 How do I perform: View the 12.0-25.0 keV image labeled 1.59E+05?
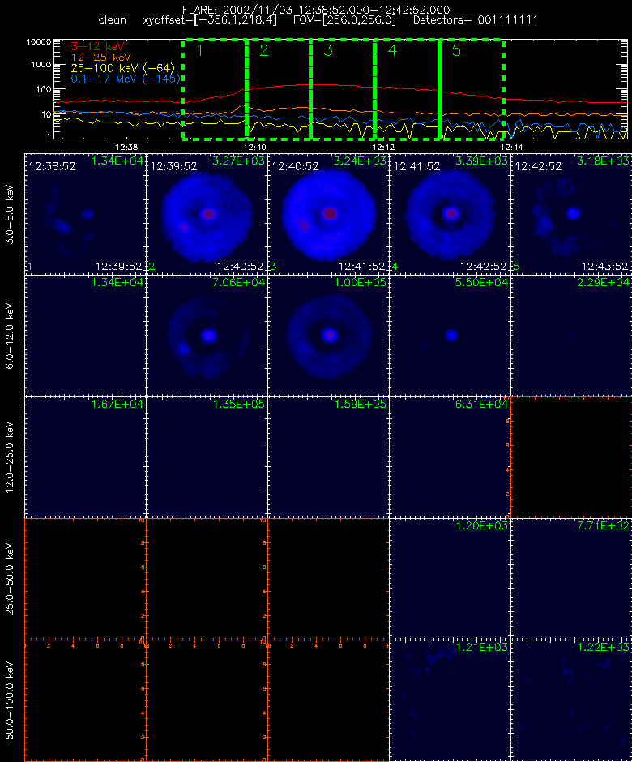[x=328, y=457]
